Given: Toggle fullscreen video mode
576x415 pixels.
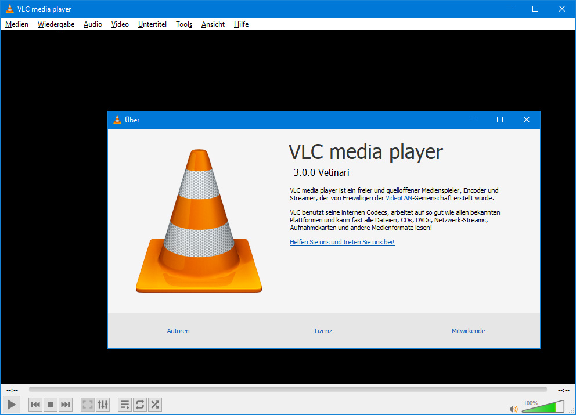Looking at the screenshot, I should (88, 405).
